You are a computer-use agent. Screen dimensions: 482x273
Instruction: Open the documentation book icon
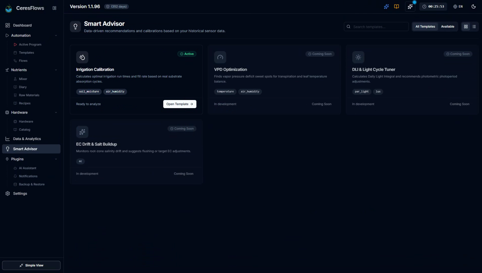pos(396,6)
